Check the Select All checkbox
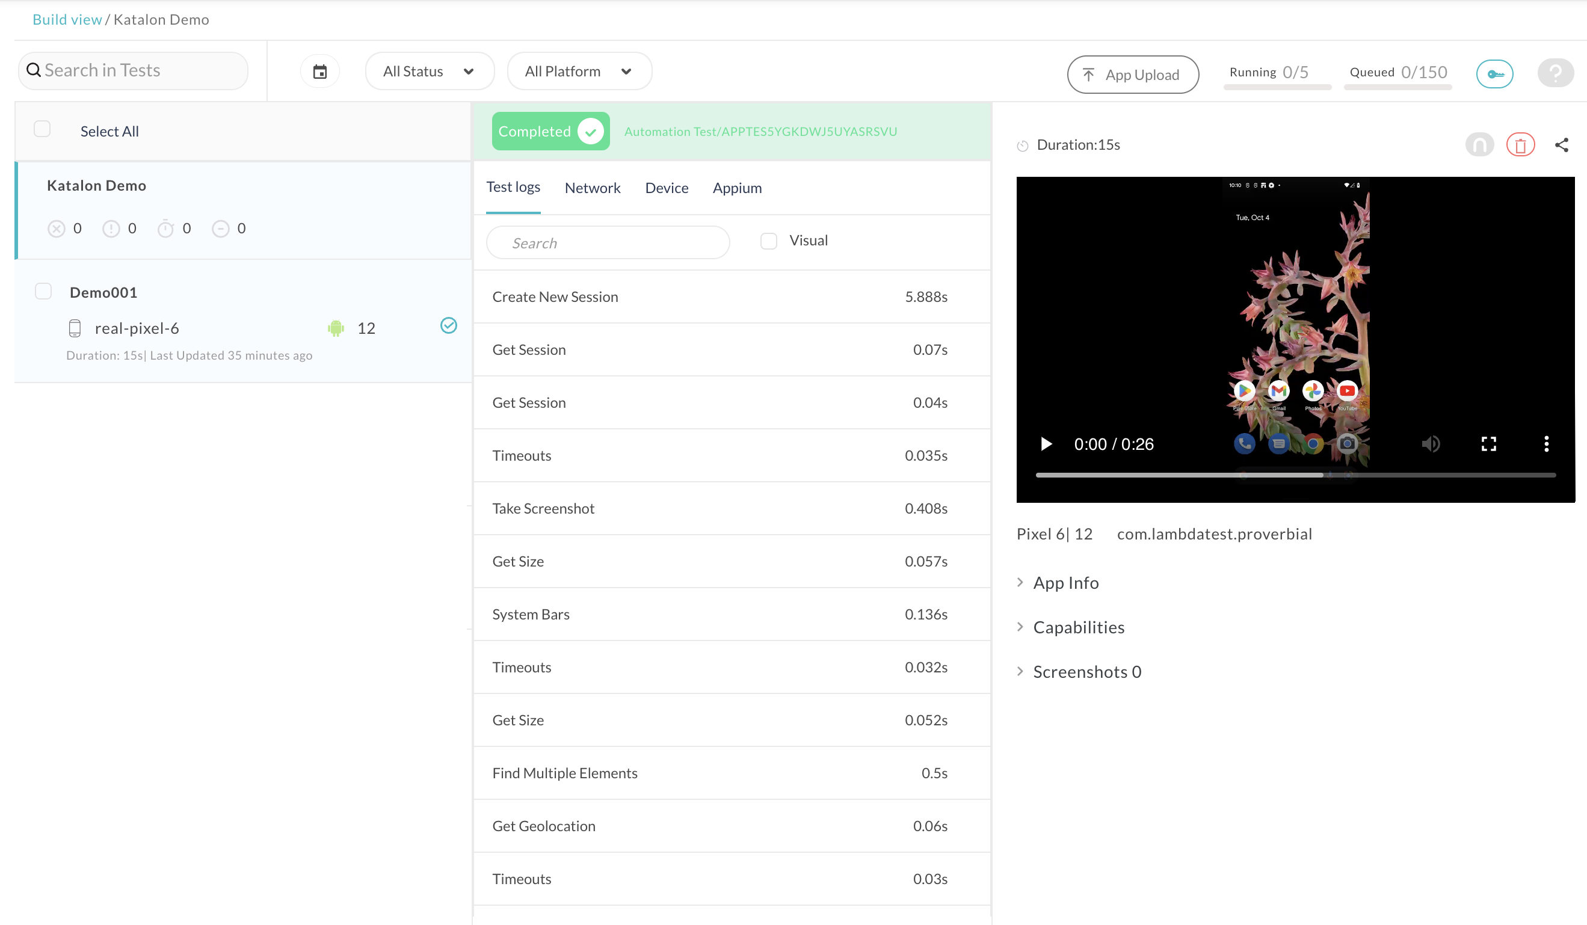Viewport: 1587px width, 925px height. click(42, 129)
